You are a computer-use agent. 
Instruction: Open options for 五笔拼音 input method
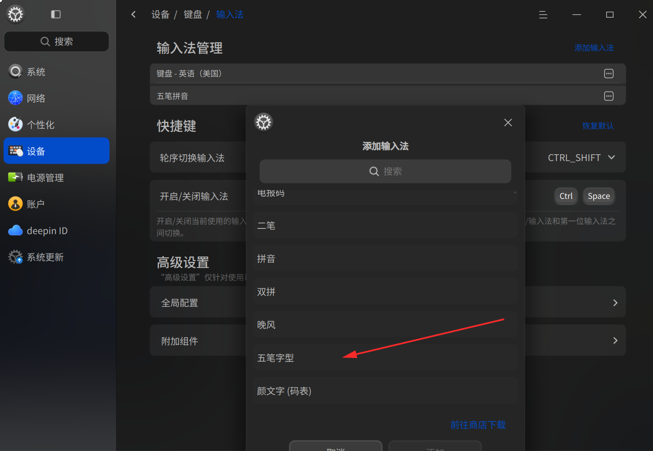(609, 96)
